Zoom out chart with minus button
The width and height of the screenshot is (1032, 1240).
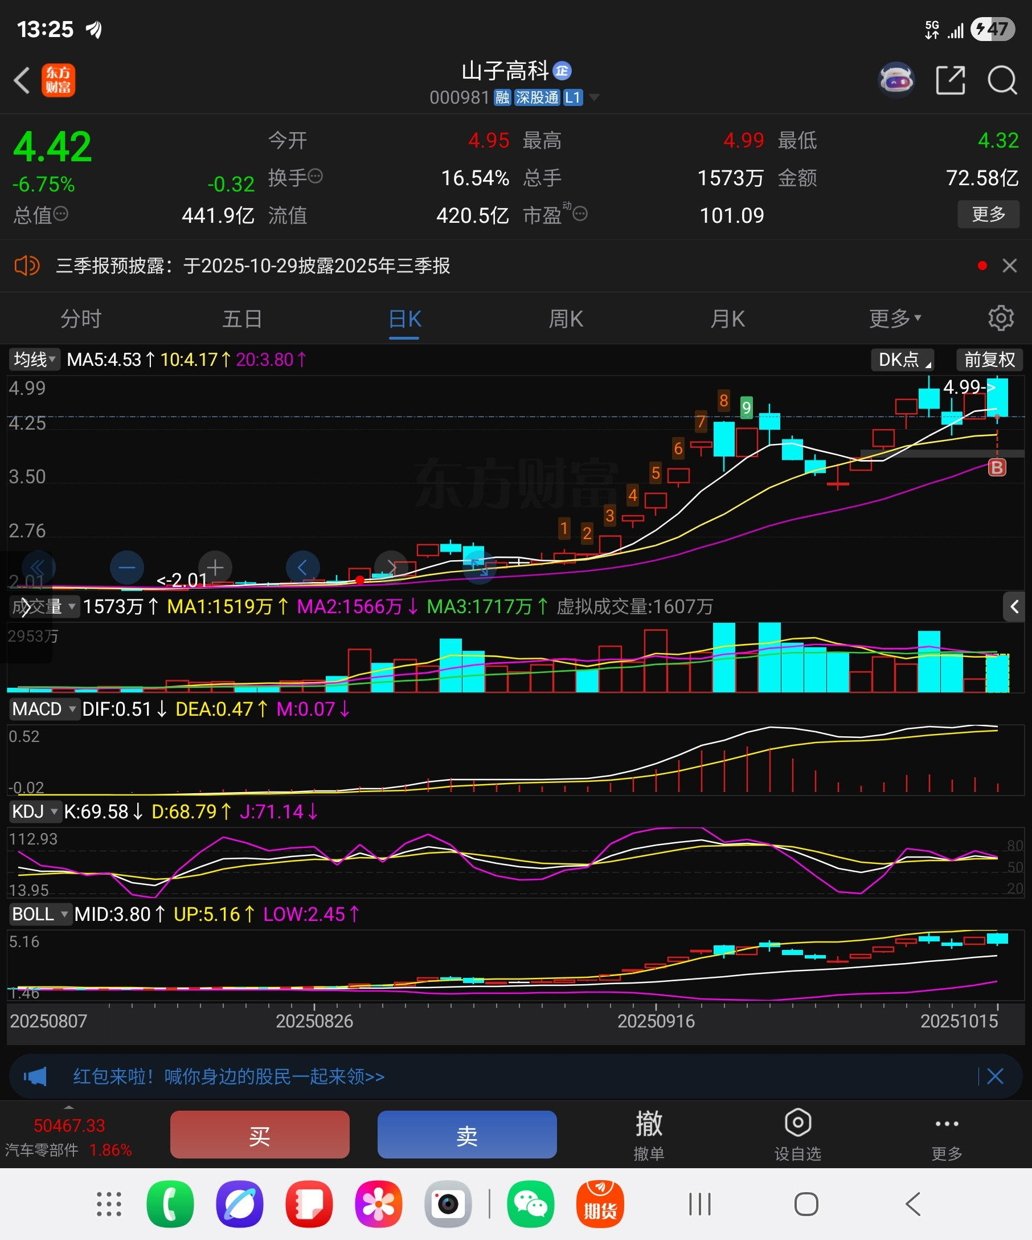[x=127, y=568]
